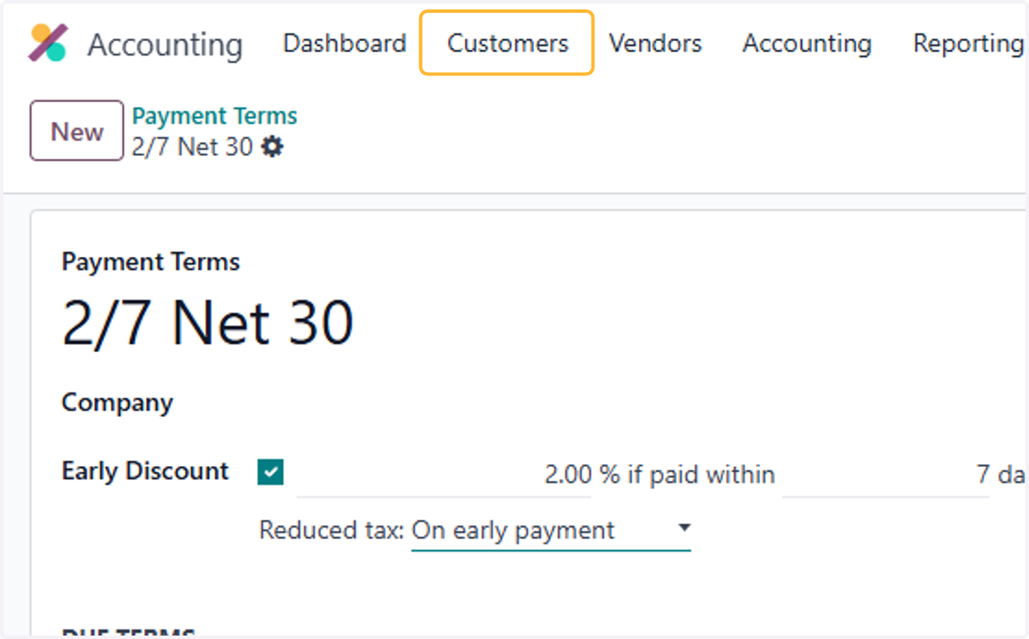1029x639 pixels.
Task: Uncheck the Early Discount checkbox
Action: coord(271,472)
